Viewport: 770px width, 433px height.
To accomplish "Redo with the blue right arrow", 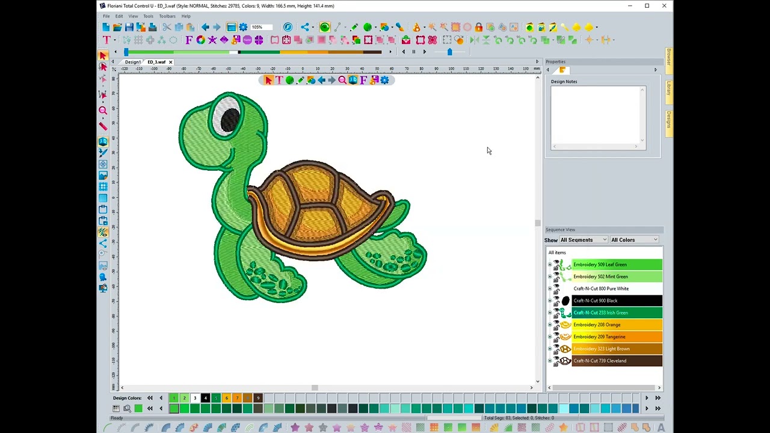I will [217, 27].
